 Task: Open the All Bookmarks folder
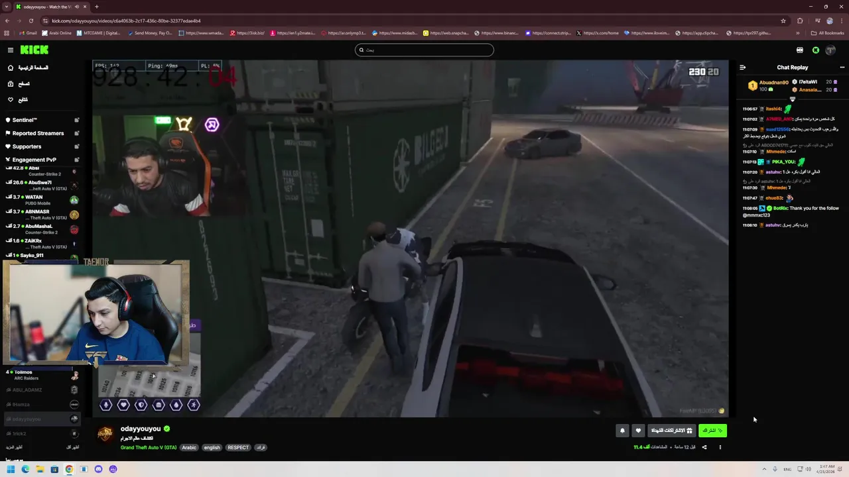point(827,32)
